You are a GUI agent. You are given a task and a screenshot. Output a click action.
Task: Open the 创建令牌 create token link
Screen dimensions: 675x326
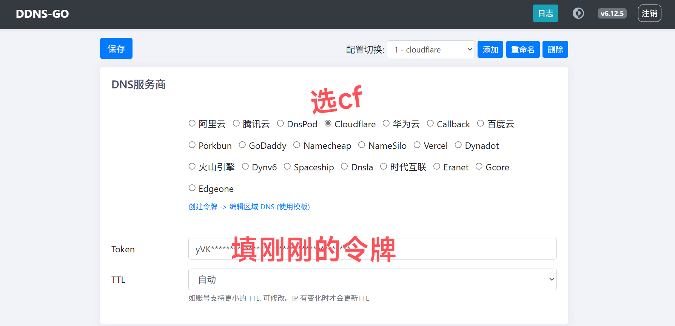tap(203, 207)
